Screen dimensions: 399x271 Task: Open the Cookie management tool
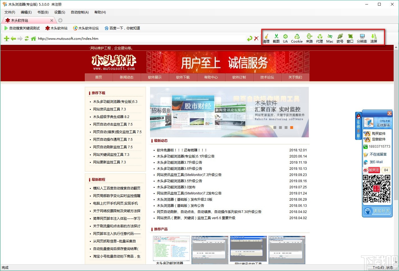[x=297, y=38]
